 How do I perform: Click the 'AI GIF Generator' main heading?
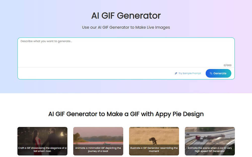pyautogui.click(x=126, y=16)
